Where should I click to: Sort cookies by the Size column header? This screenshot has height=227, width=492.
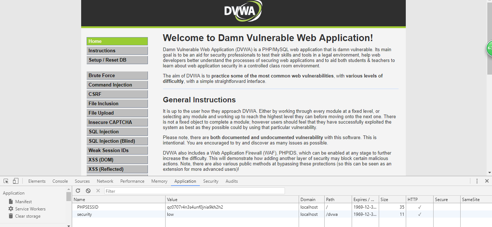pos(392,199)
